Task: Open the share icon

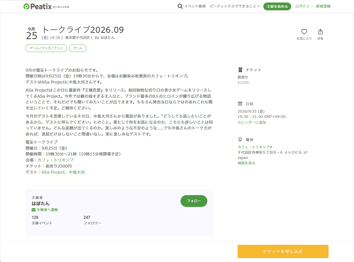Action: point(320,32)
